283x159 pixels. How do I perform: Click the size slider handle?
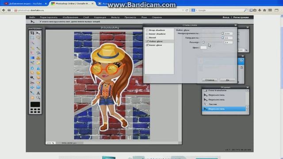click(203, 42)
